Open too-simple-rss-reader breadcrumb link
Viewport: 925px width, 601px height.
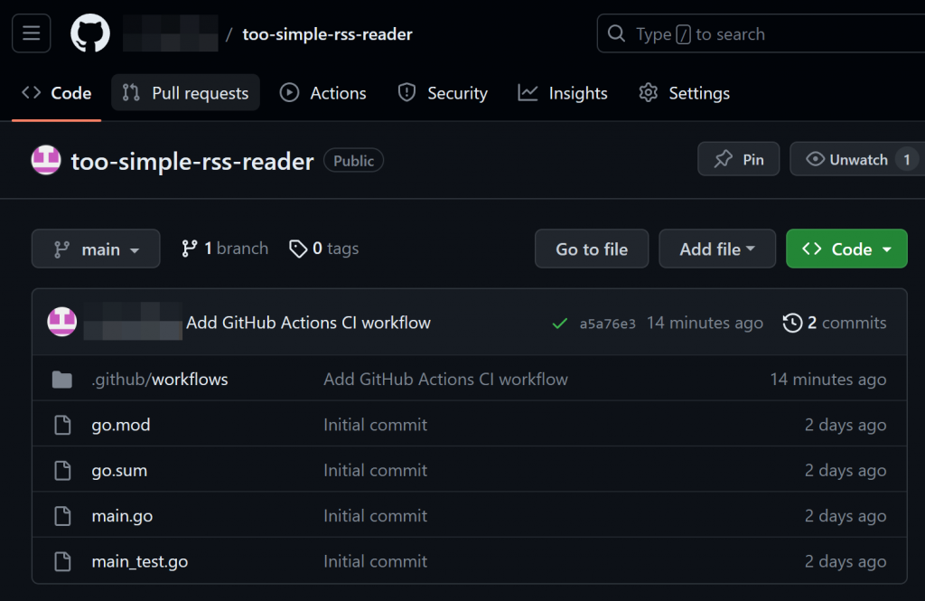(x=327, y=34)
